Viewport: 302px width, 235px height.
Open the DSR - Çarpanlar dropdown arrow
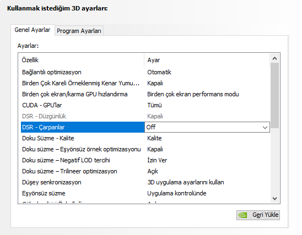265,127
